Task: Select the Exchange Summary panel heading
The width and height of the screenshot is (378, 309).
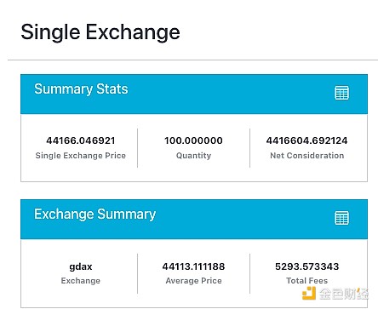Action: (95, 215)
